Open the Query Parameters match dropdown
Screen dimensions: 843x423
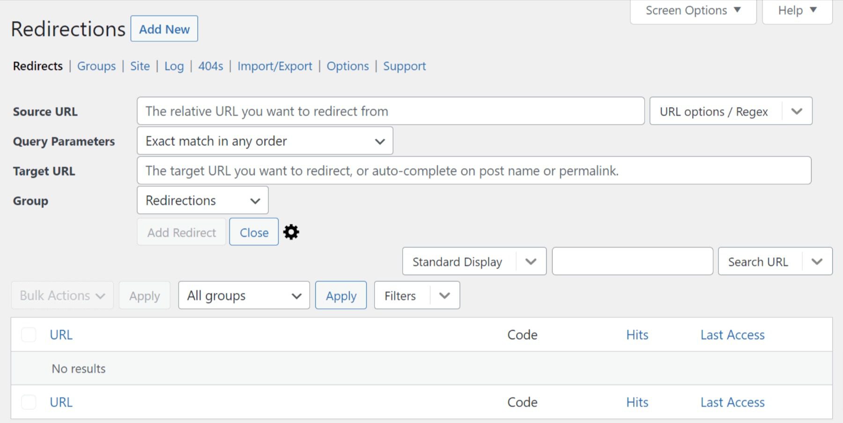tap(265, 141)
